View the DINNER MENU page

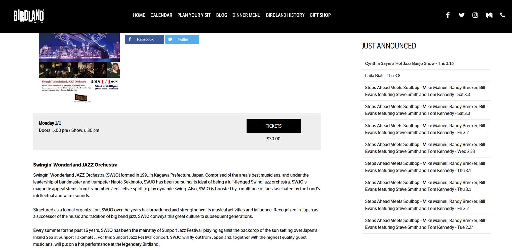[246, 15]
